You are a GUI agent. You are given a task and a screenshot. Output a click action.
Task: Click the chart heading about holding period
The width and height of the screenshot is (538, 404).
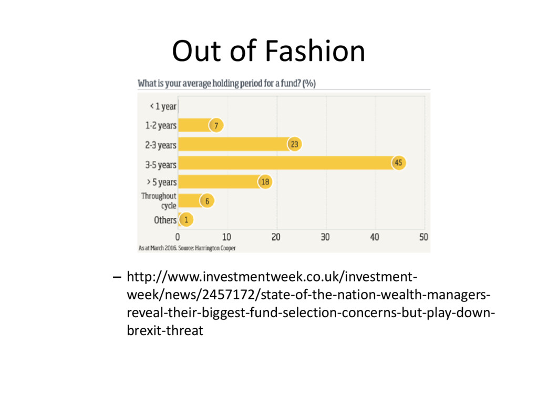pos(226,83)
